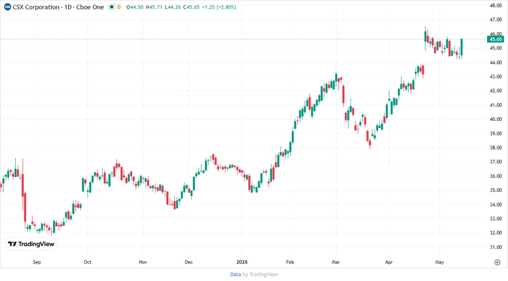Click the 33.00 price scale label
This screenshot has height=281, width=508.
tap(496, 219)
